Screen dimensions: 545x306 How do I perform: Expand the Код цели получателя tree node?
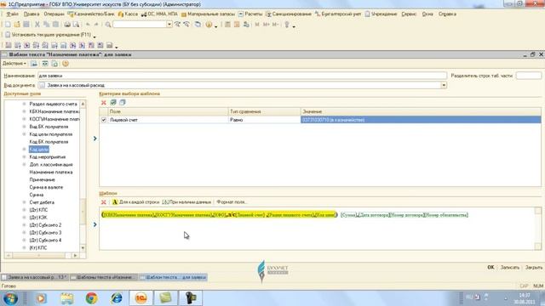tap(25, 134)
